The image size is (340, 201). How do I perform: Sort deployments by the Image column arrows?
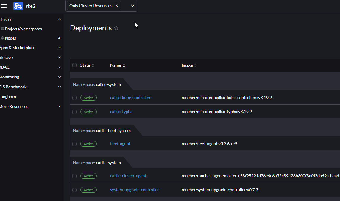(196, 65)
